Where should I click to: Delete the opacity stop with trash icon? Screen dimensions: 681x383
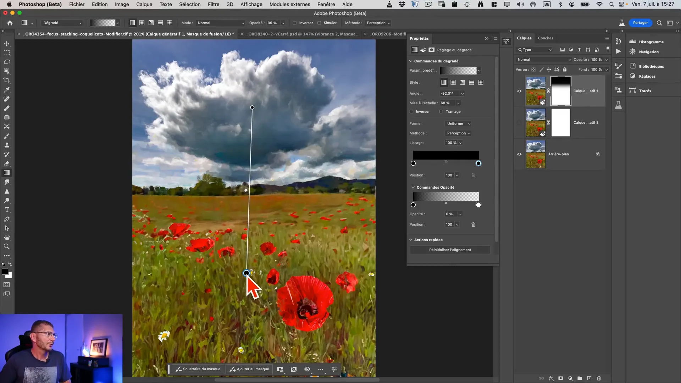tap(473, 224)
